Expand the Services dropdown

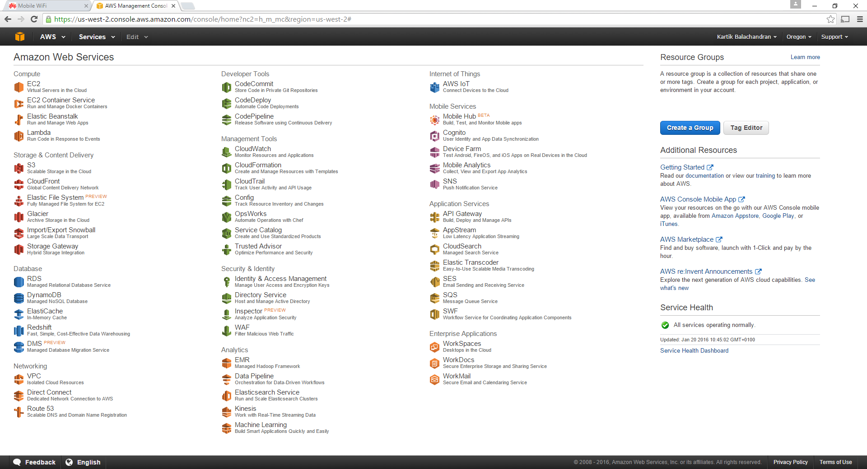click(x=97, y=37)
